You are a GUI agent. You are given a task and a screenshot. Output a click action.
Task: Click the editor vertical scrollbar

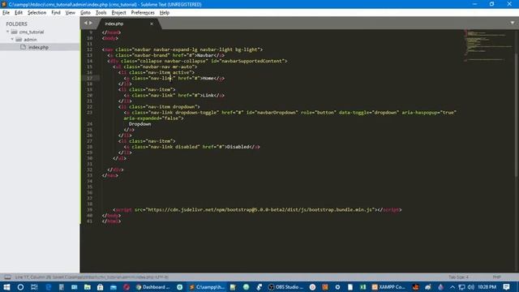517,116
